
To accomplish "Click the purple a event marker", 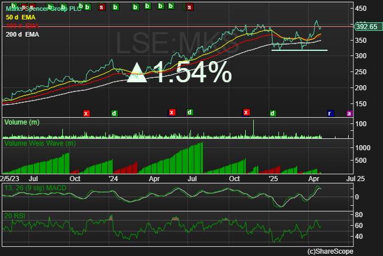I will click(349, 113).
